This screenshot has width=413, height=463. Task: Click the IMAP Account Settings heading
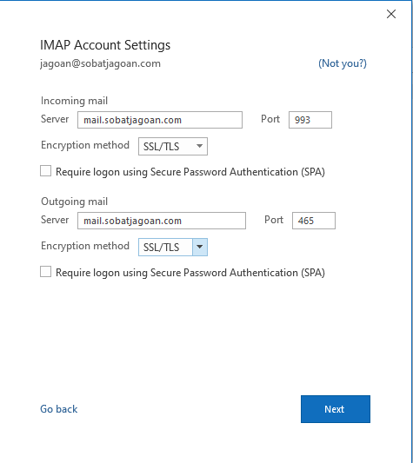pyautogui.click(x=105, y=45)
